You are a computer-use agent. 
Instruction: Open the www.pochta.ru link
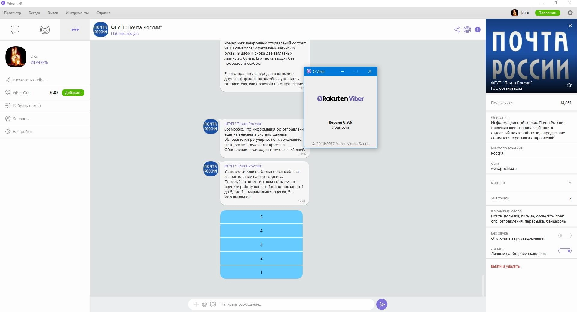pyautogui.click(x=504, y=169)
